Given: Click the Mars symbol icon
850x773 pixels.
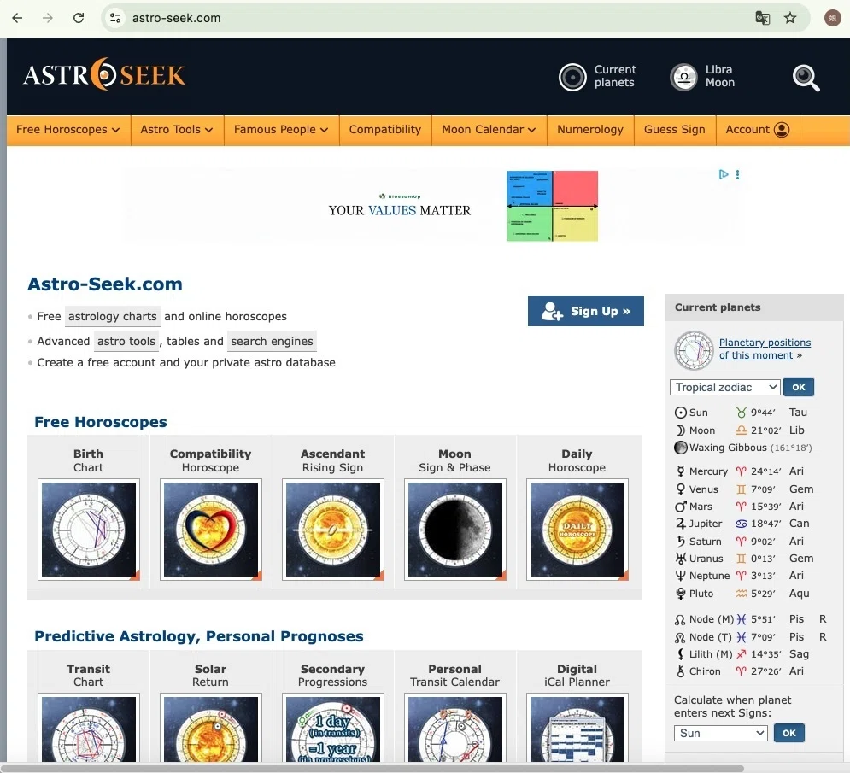Looking at the screenshot, I should pos(680,507).
